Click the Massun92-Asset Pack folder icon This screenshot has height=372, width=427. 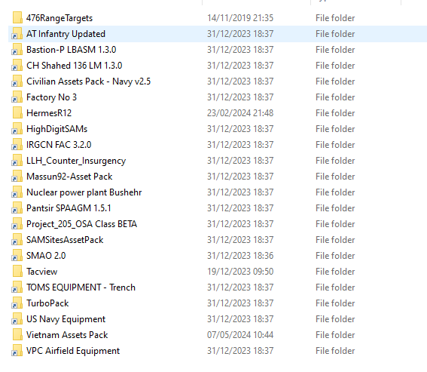click(x=17, y=176)
